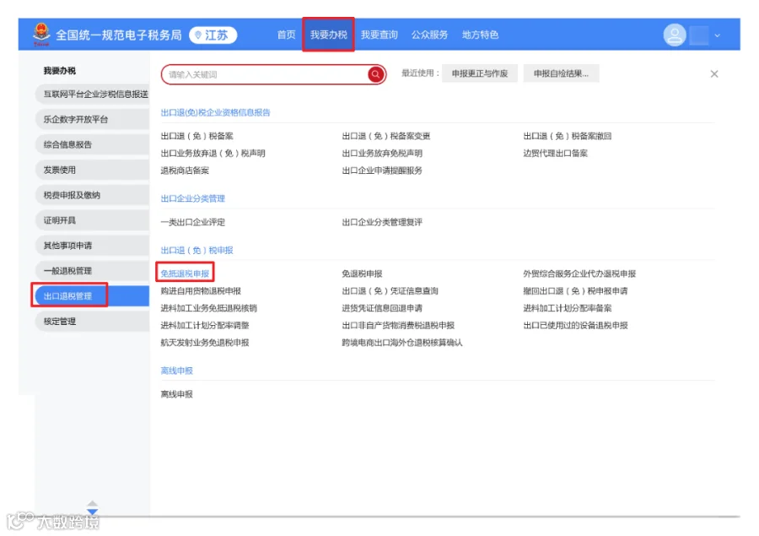
Task: Open 进料加工计划分配率备案 link
Action: 568,308
